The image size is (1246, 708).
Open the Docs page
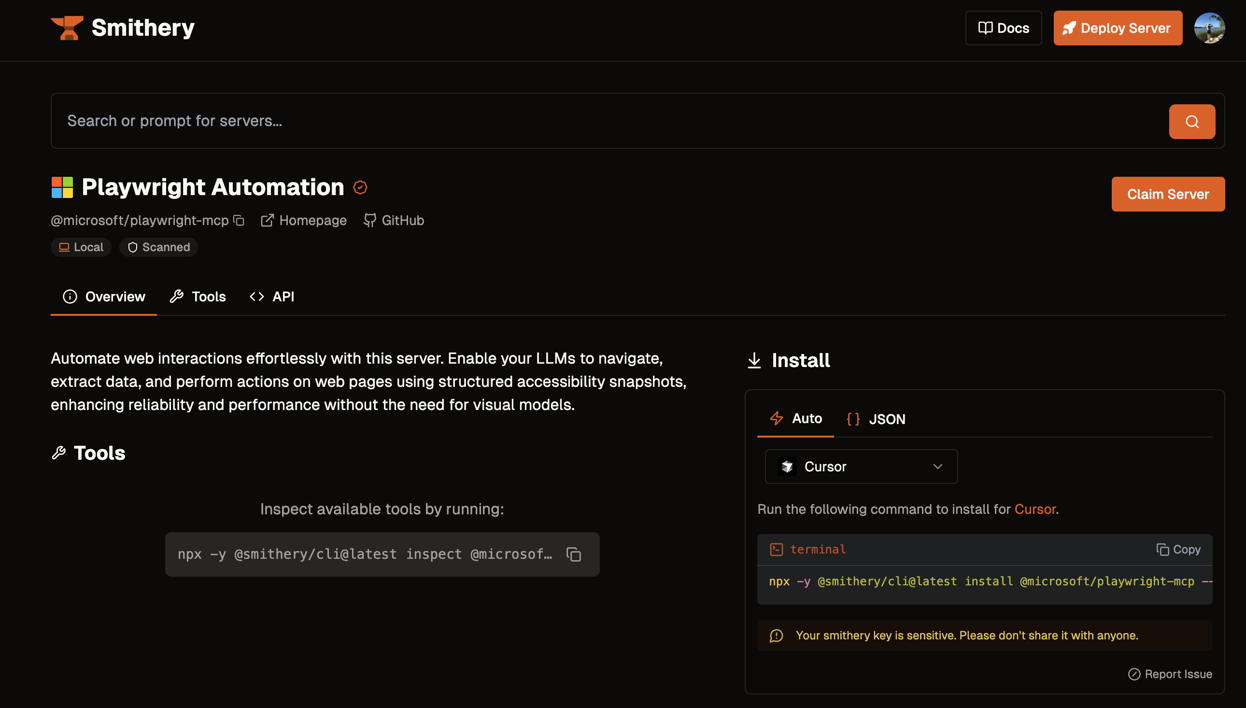(x=1003, y=28)
